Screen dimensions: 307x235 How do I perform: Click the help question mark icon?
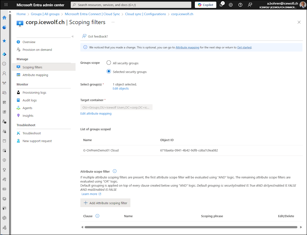pyautogui.click(x=240, y=5)
